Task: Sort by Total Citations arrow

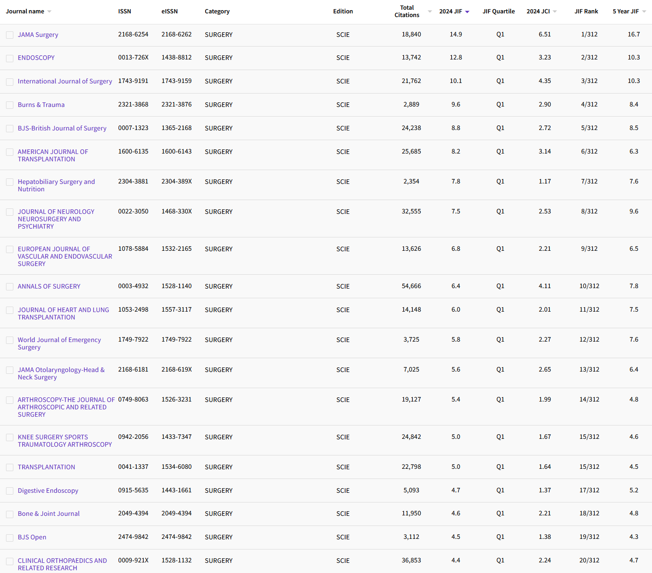Action: click(x=430, y=12)
